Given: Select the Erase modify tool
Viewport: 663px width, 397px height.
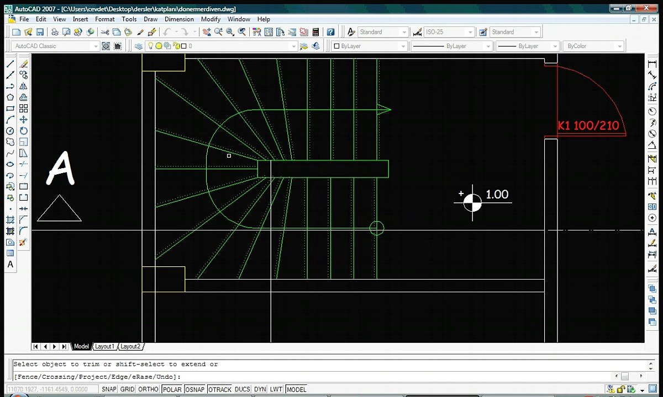Looking at the screenshot, I should click(23, 64).
